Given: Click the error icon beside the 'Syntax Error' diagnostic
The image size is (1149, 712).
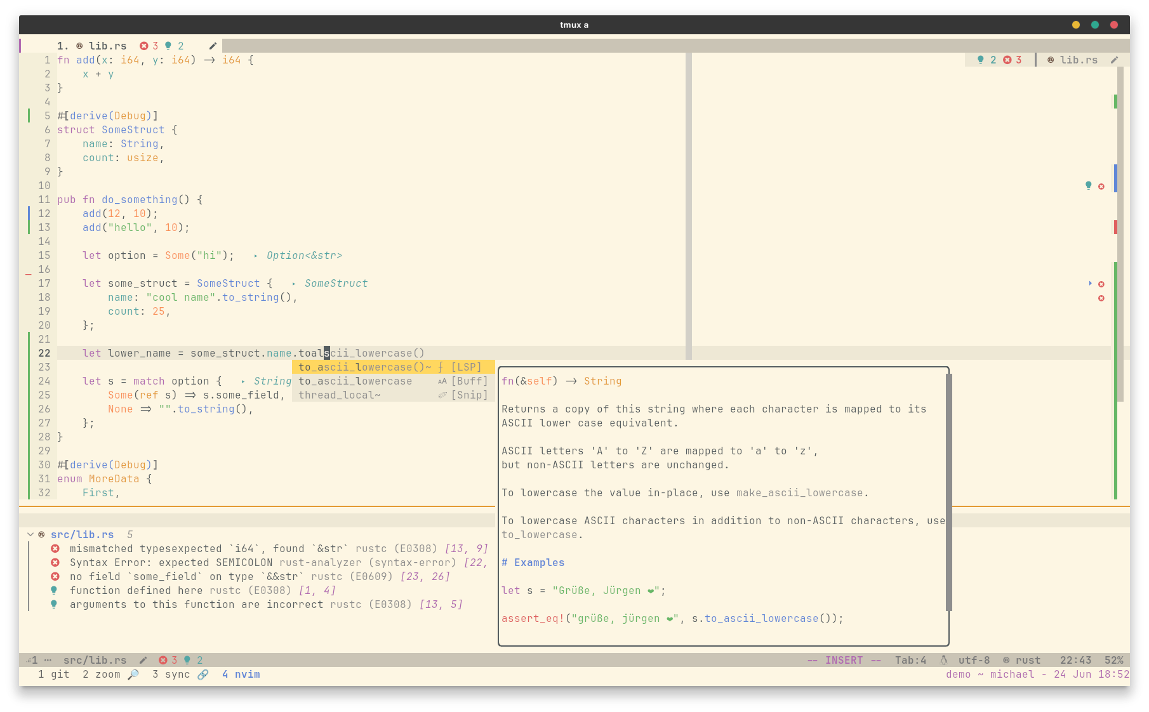Looking at the screenshot, I should (x=55, y=562).
